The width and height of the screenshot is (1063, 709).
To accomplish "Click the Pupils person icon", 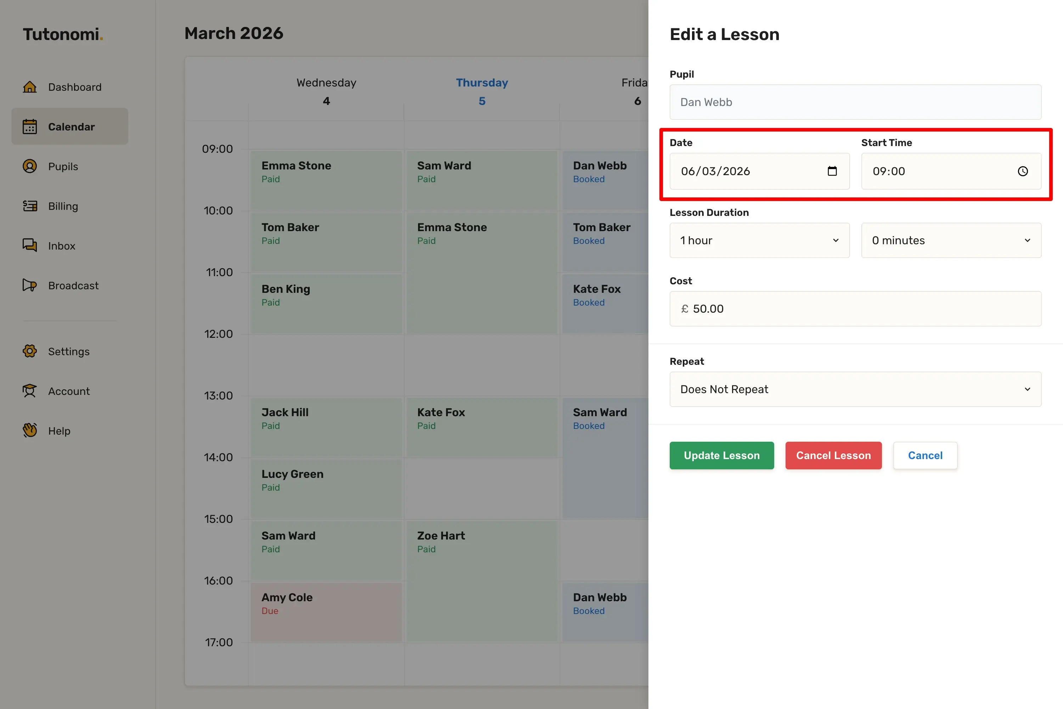I will pos(30,166).
